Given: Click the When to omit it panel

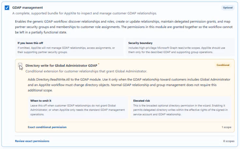Looking at the screenshot, I should pos(78,107).
